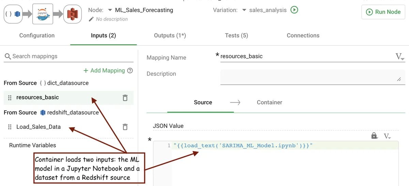Open the Node name dropdown arrow
The width and height of the screenshot is (409, 186).
point(110,10)
